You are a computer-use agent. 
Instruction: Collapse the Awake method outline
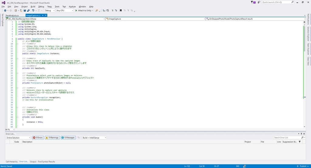click(x=17, y=117)
